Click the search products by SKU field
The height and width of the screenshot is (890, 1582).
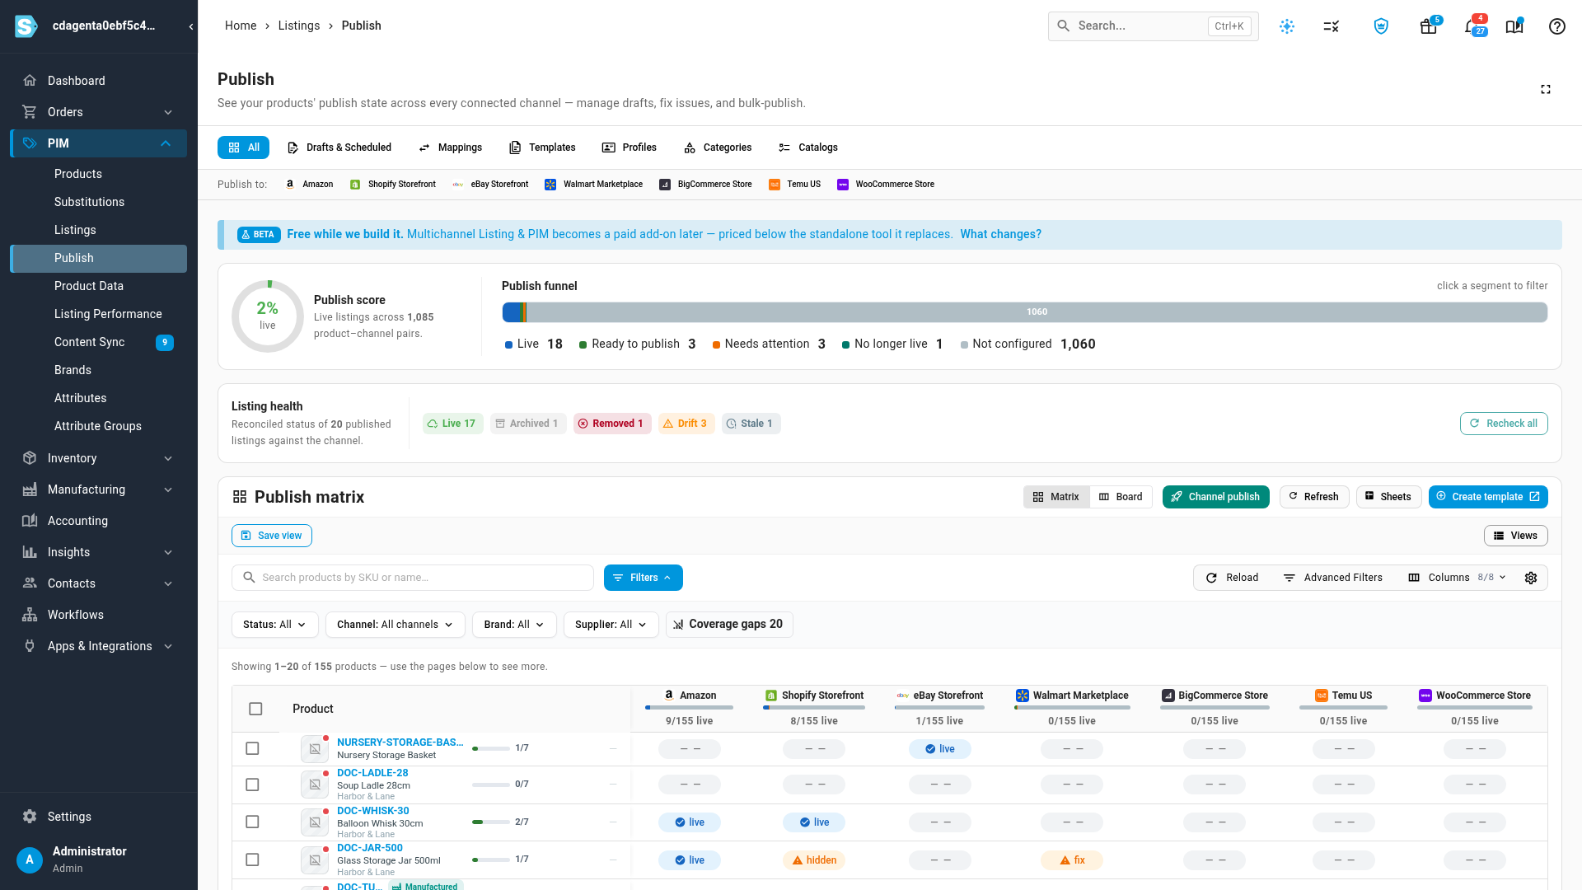[x=413, y=578]
